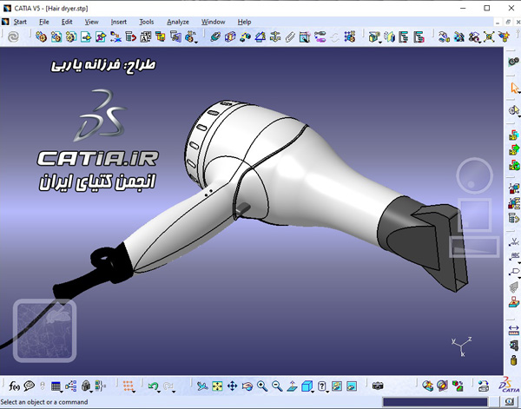521x409 pixels.
Task: Open the view orientation dropdown beside cube icon
Action: (313, 392)
